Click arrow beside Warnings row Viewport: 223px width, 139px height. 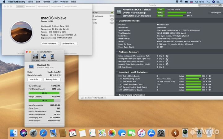[167, 61]
